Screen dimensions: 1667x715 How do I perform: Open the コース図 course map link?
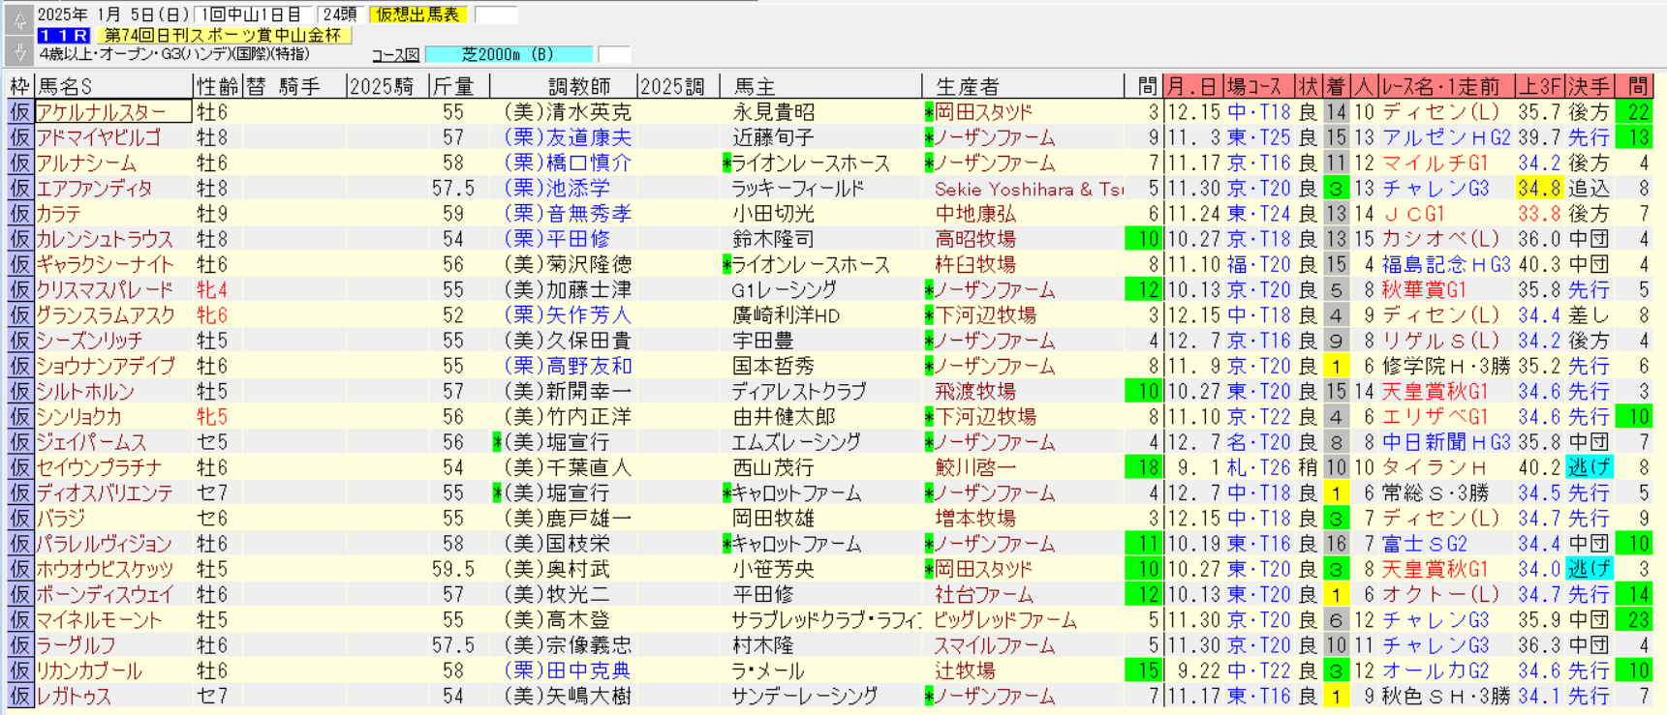pyautogui.click(x=395, y=55)
